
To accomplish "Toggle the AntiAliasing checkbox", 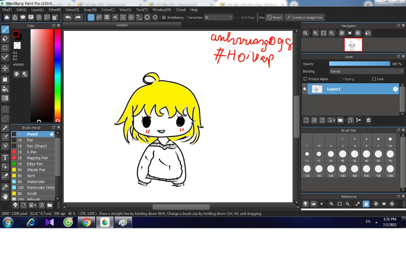I will click(x=164, y=17).
